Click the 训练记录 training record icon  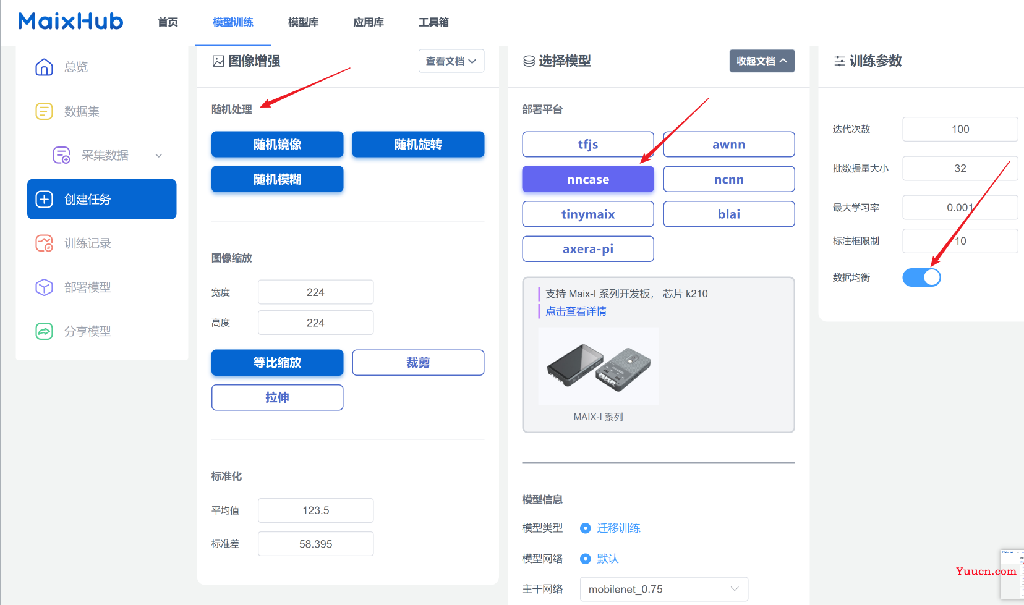click(44, 243)
